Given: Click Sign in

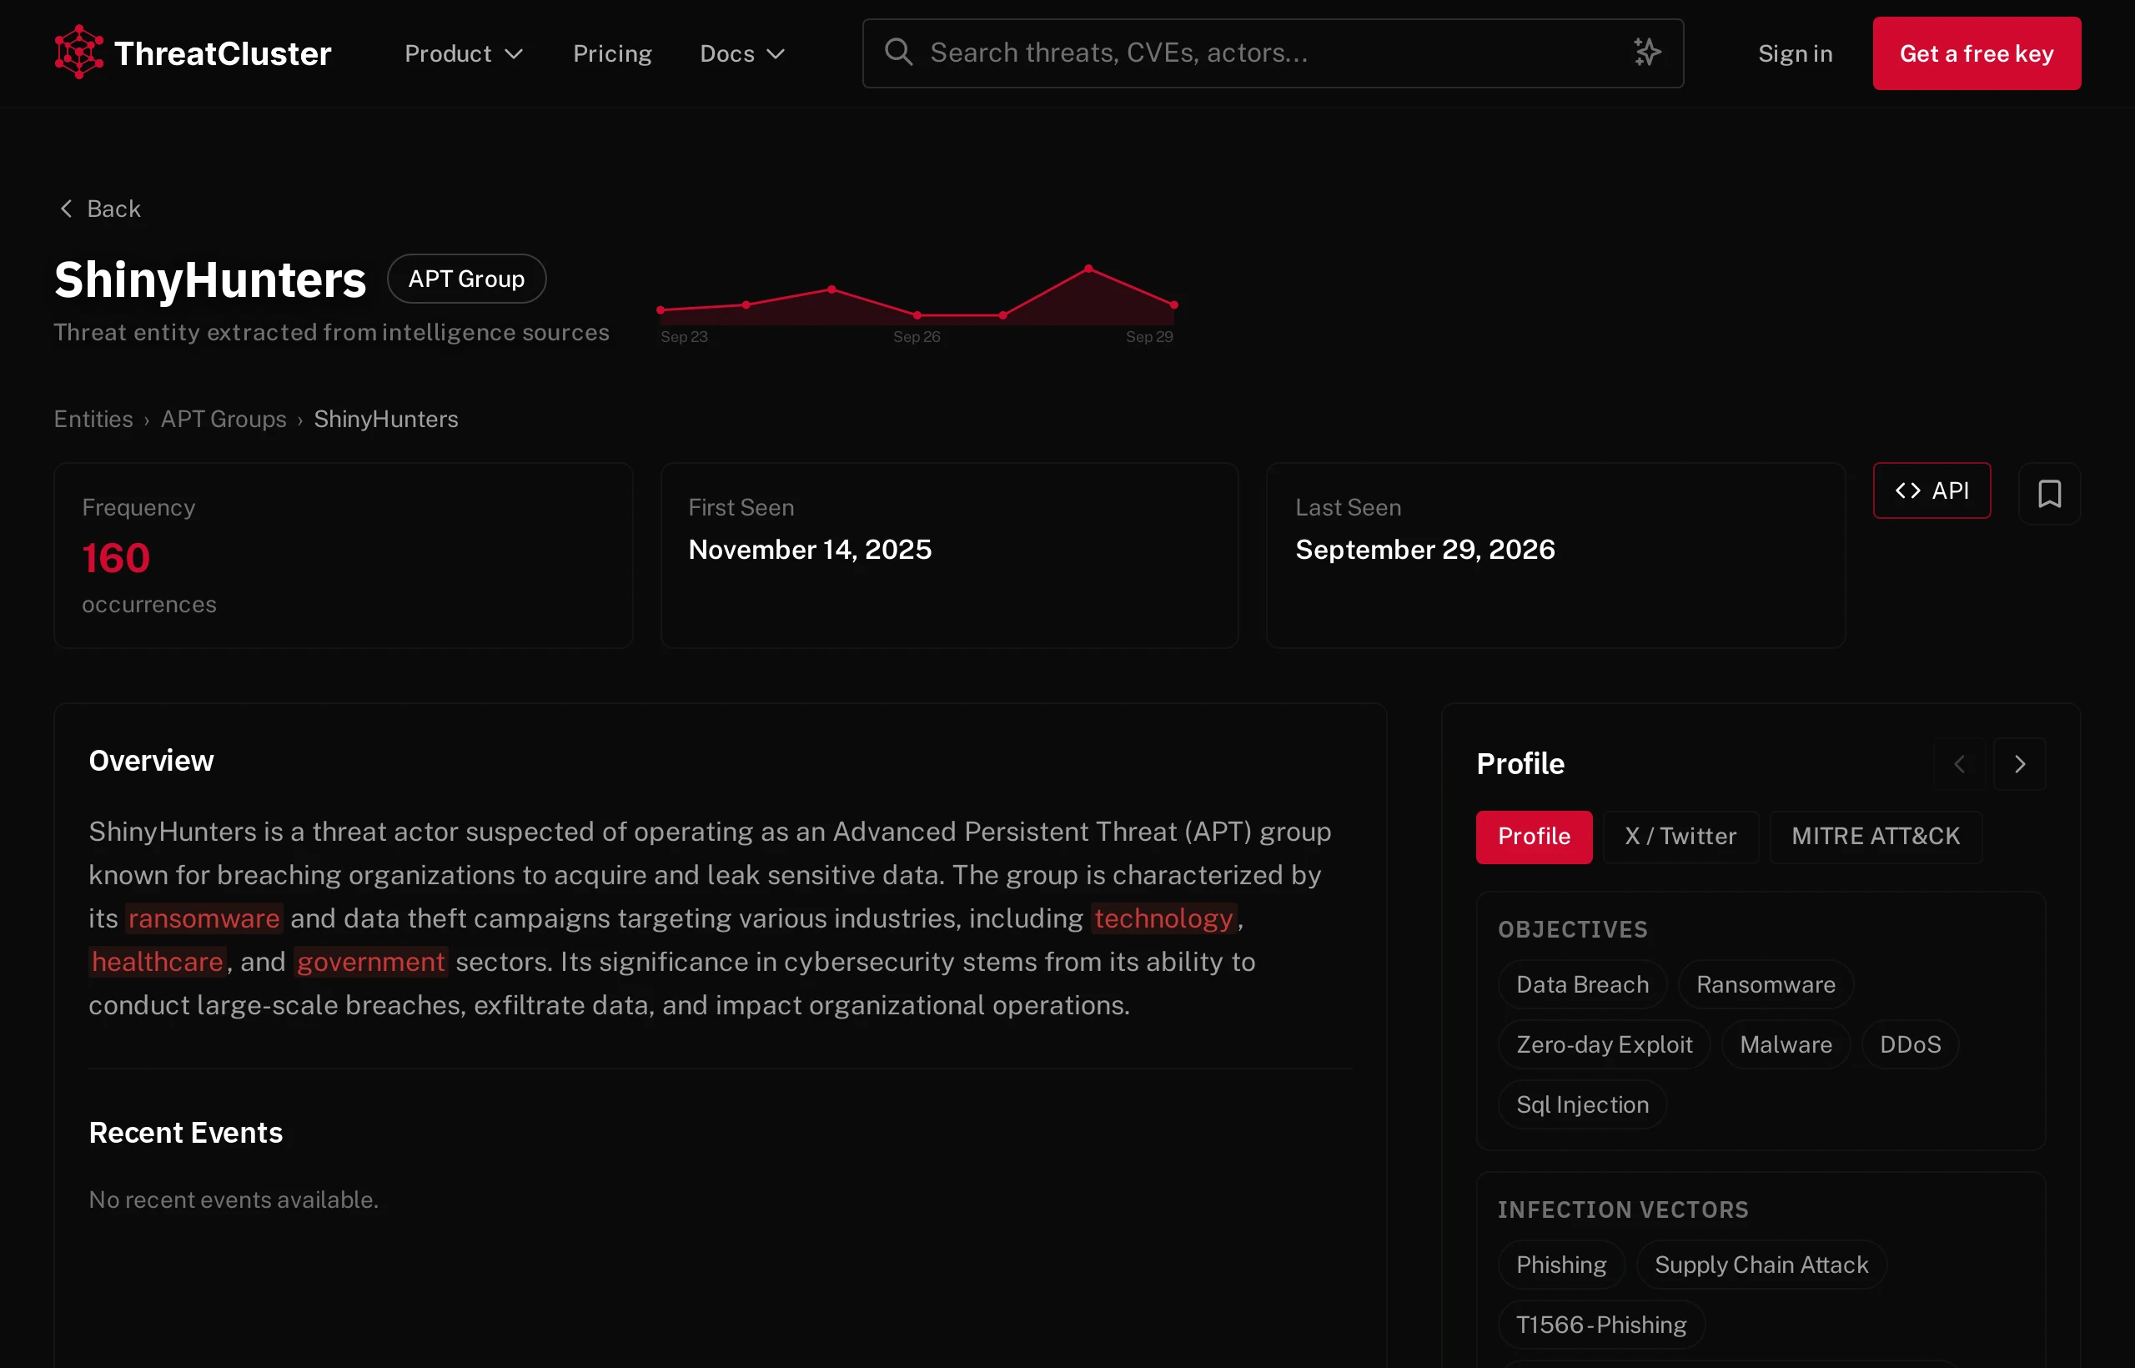Looking at the screenshot, I should tap(1795, 53).
